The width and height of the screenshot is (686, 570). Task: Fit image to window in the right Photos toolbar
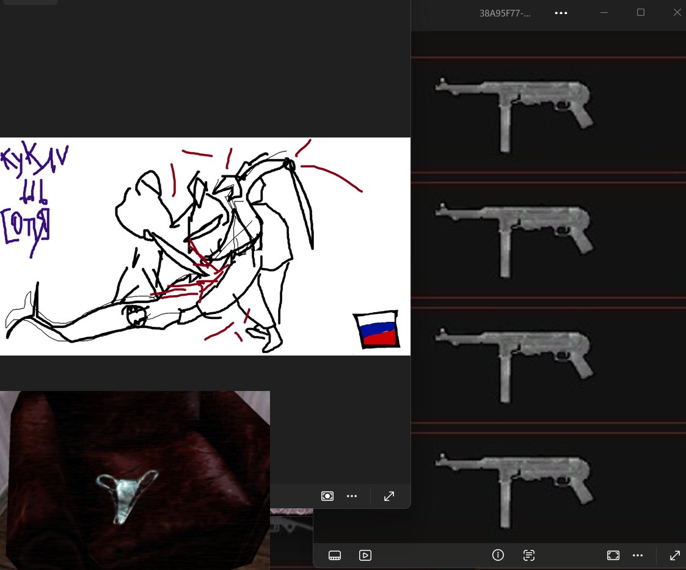click(613, 555)
